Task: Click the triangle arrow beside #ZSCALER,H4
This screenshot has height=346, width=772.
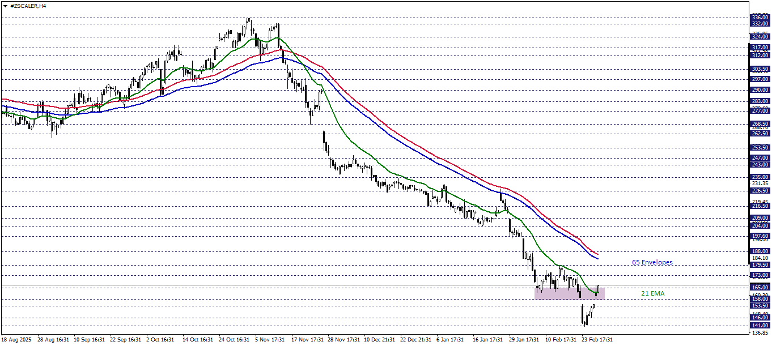Action: coord(5,6)
